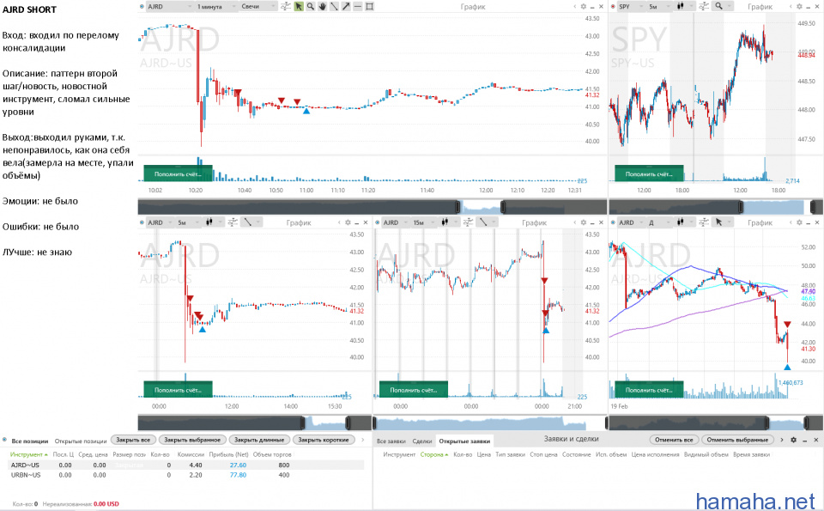The image size is (824, 511).
Task: Open indicators on the AJRD daily chart
Action: tap(704, 222)
